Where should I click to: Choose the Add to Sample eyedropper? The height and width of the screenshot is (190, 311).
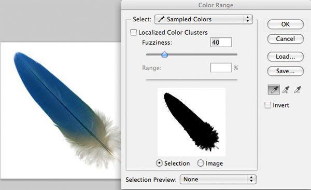click(286, 90)
